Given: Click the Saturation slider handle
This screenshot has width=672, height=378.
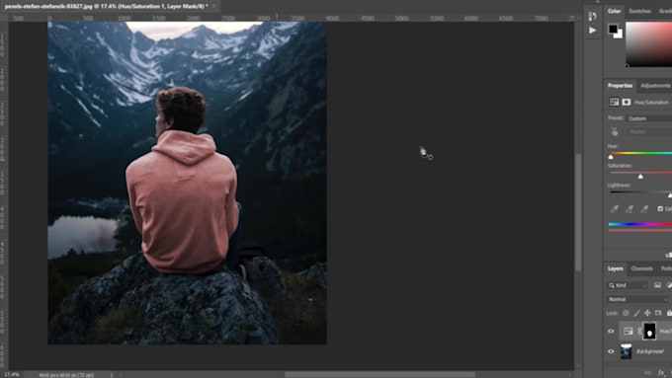Looking at the screenshot, I should tap(640, 177).
